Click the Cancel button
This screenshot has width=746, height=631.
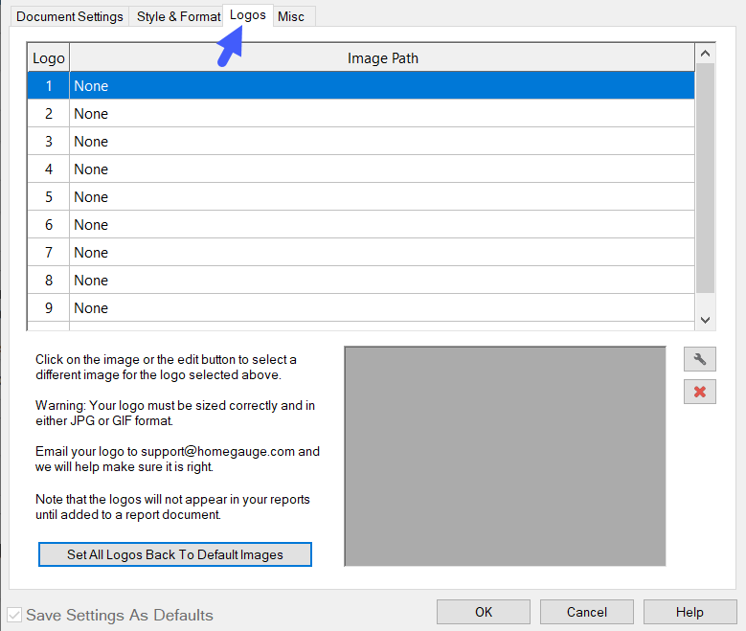pyautogui.click(x=587, y=612)
